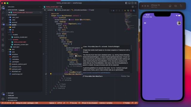This screenshot has height=107, width=191.
Task: Open the Search view in activity bar
Action: pyautogui.click(x=3, y=13)
